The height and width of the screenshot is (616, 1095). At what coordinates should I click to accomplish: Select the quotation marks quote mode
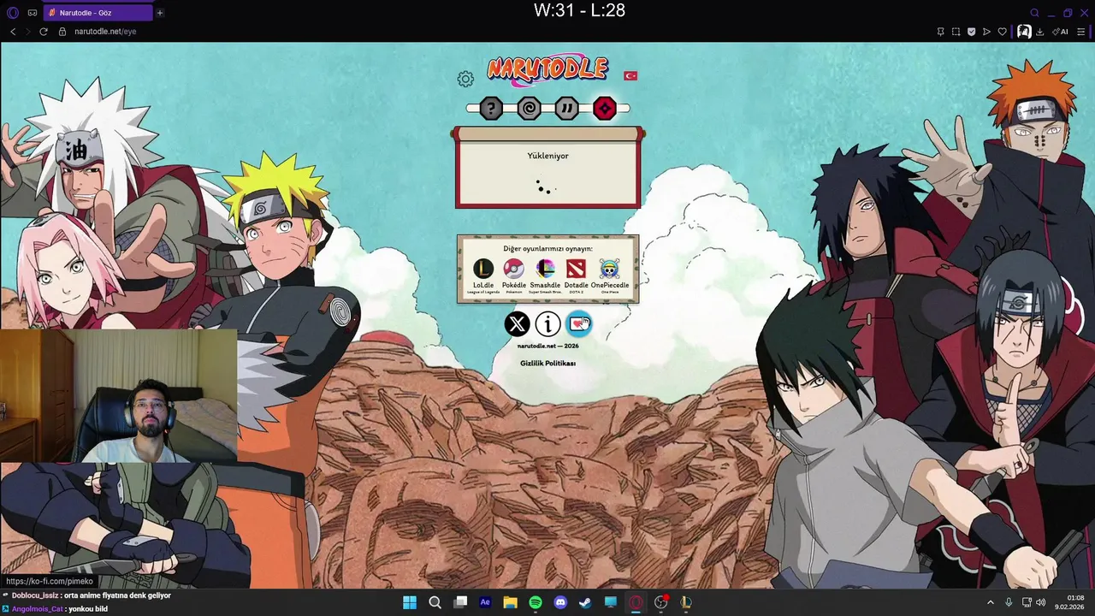coord(566,108)
